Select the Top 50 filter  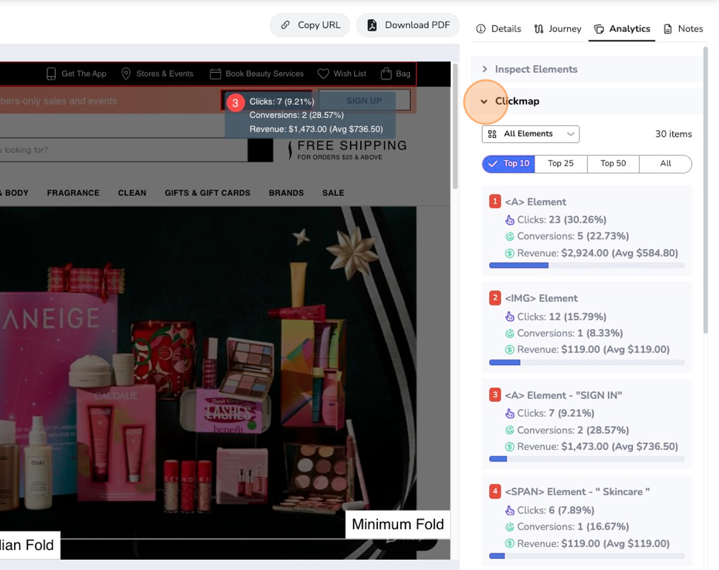coord(613,164)
